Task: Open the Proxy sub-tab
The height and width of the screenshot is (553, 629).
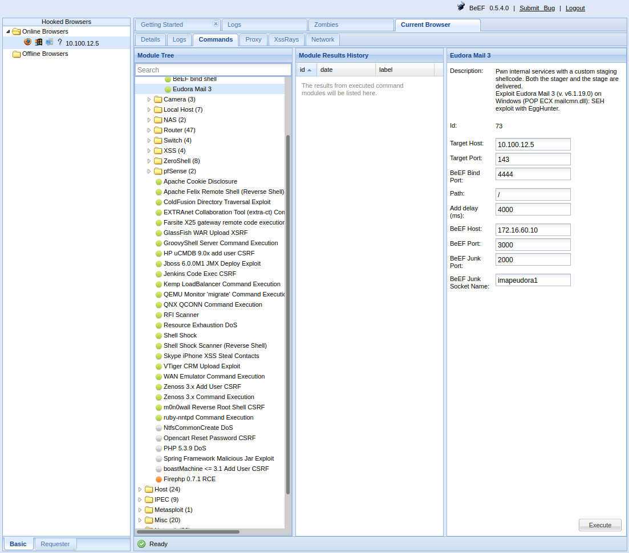Action: tap(253, 40)
